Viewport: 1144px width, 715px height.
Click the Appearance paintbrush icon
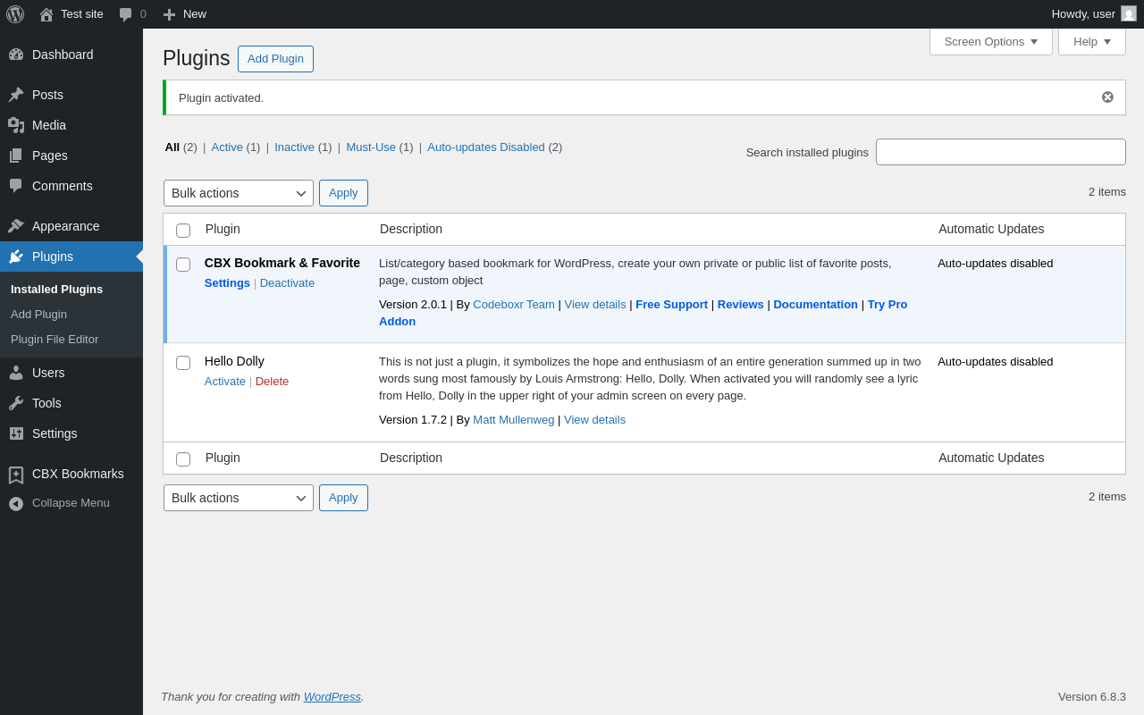click(16, 226)
